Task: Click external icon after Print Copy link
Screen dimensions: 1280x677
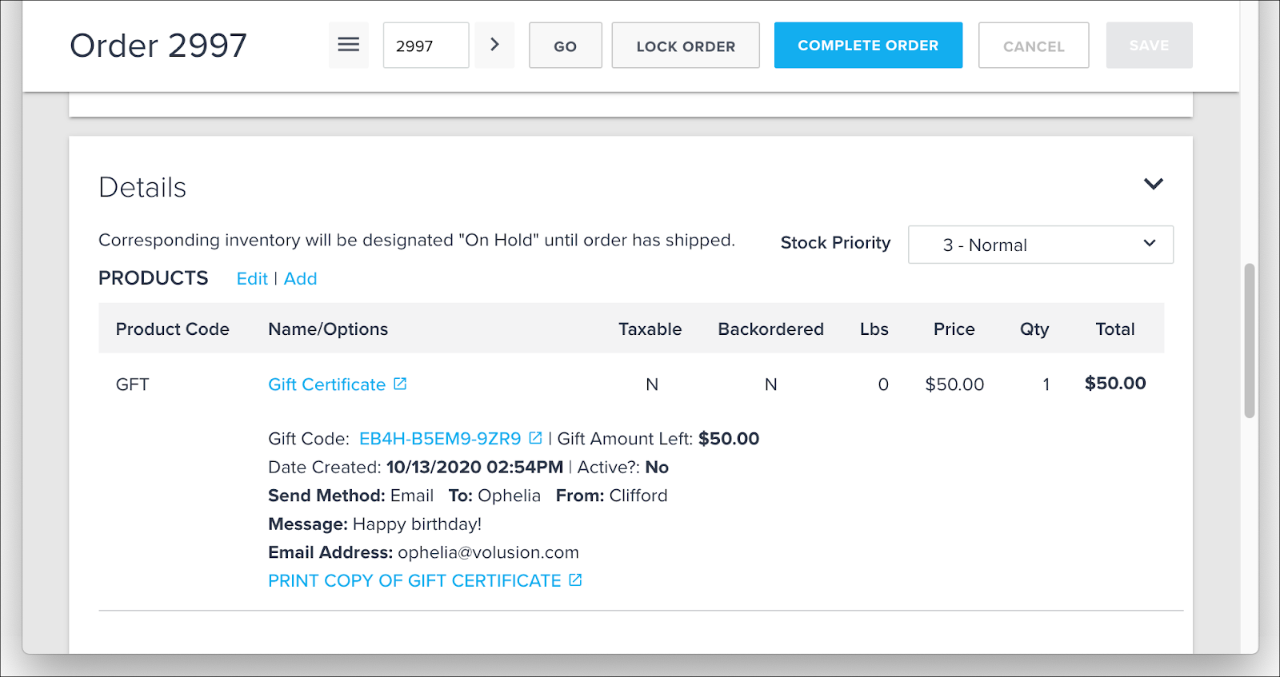Action: tap(575, 580)
